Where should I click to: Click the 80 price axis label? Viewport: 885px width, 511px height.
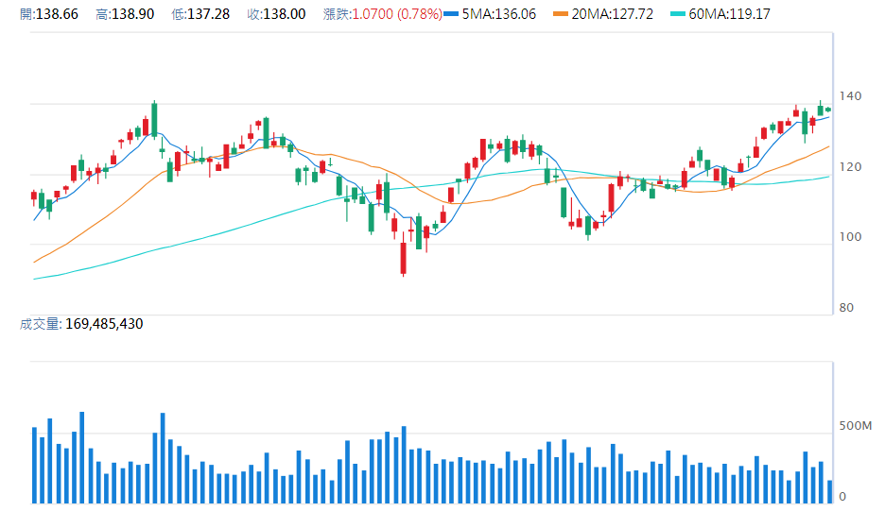[x=848, y=308]
